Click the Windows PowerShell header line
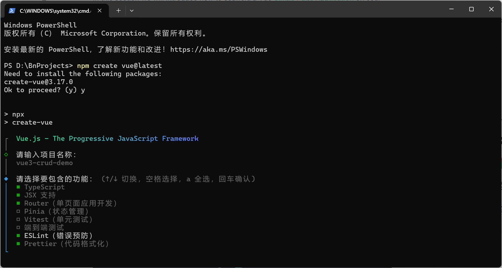 41,25
